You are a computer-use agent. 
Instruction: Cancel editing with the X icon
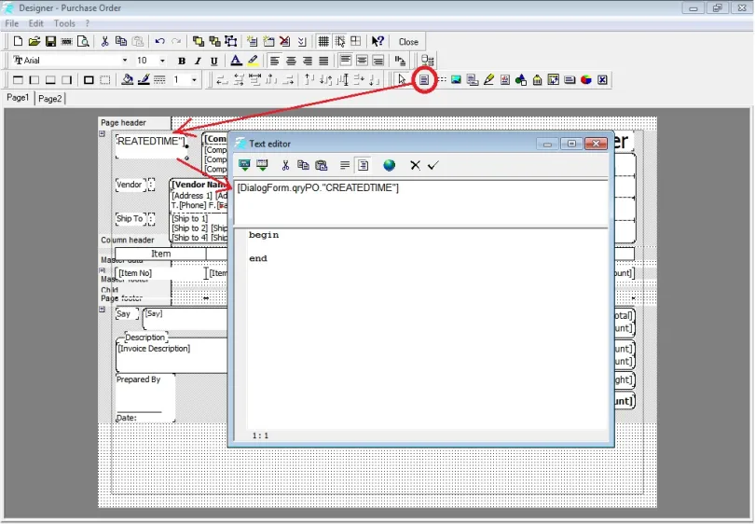(x=416, y=165)
